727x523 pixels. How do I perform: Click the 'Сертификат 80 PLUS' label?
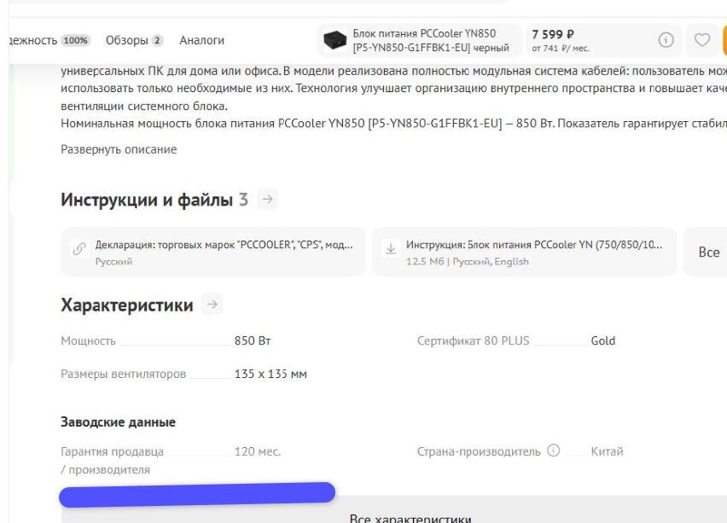pos(474,340)
